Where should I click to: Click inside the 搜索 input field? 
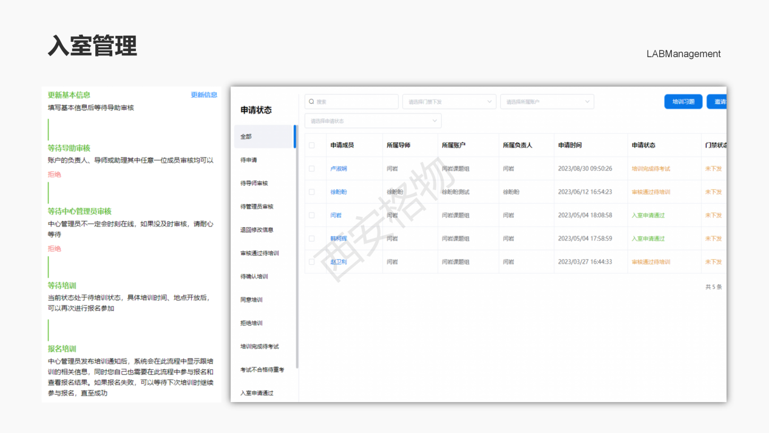pos(351,101)
